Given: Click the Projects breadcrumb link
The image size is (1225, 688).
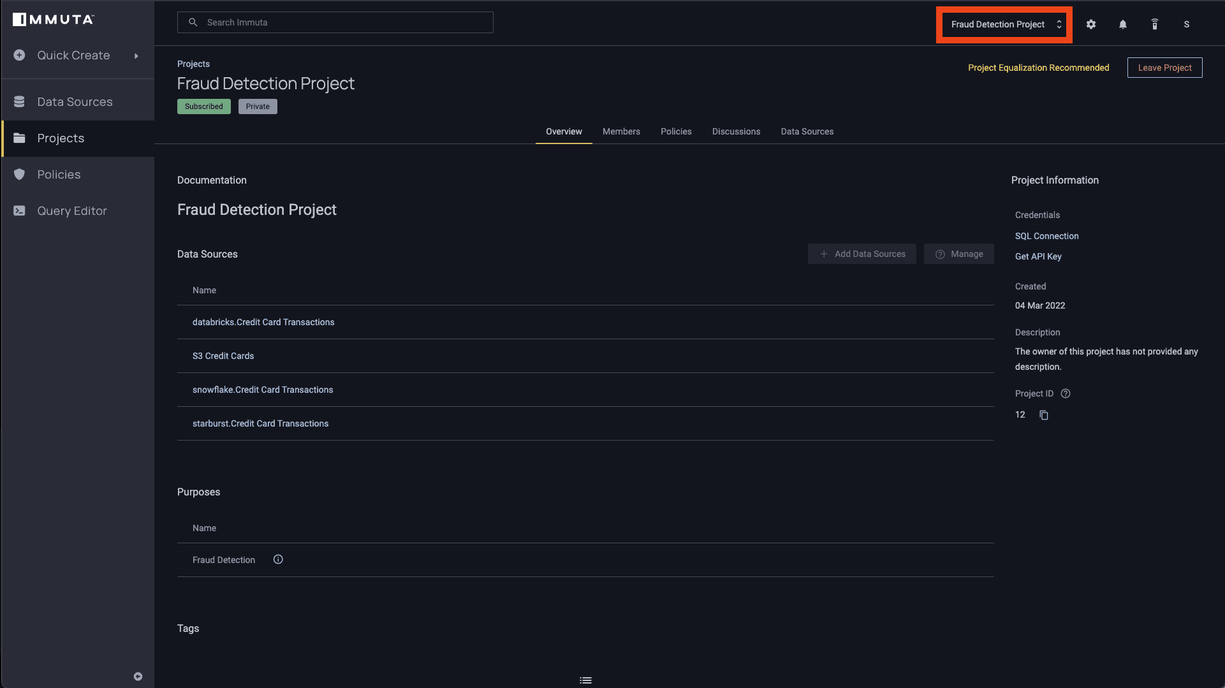Looking at the screenshot, I should [193, 64].
